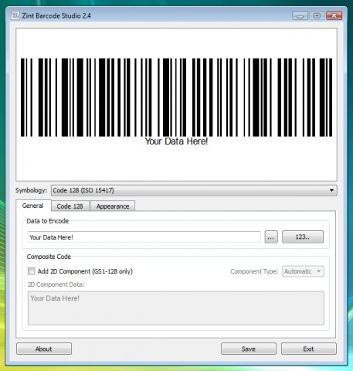This screenshot has height=371, width=353.
Task: Click the 2D Component Data text area
Action: pyautogui.click(x=176, y=308)
